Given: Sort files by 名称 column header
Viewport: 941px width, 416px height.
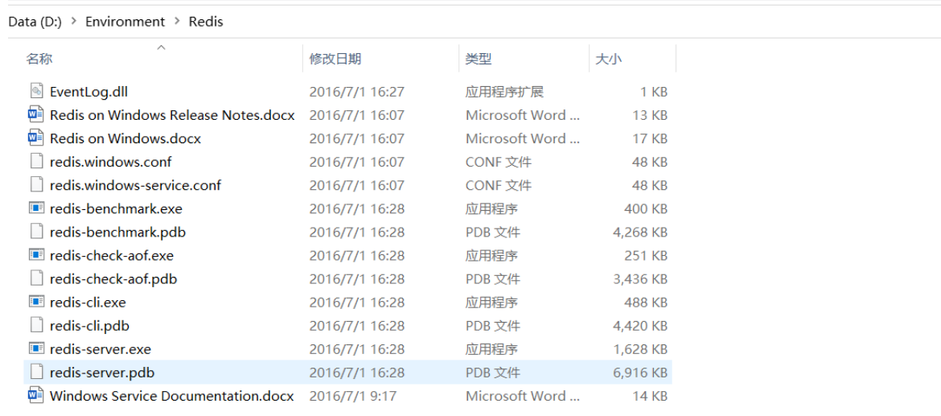Looking at the screenshot, I should point(39,59).
